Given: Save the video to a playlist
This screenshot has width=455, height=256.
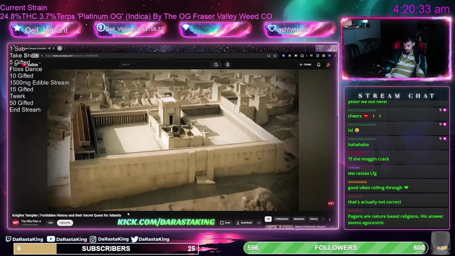Looking at the screenshot, I should tap(225, 223).
